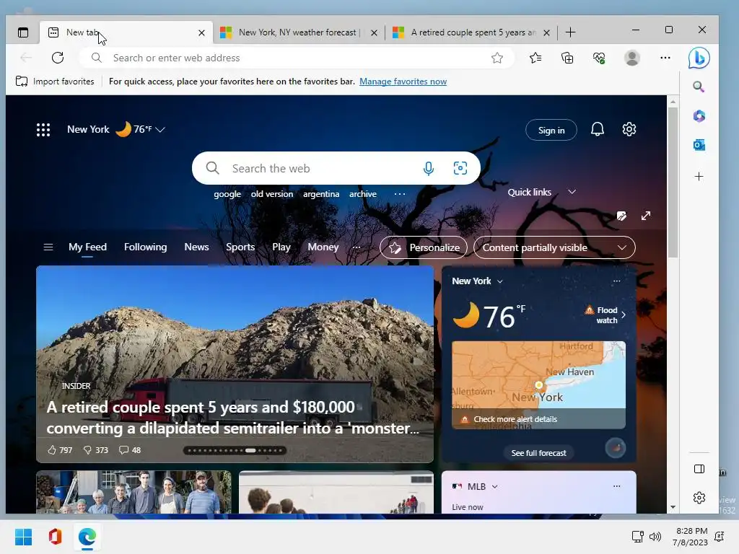Viewport: 739px width, 554px height.
Task: Select the News feed tab
Action: [x=196, y=247]
